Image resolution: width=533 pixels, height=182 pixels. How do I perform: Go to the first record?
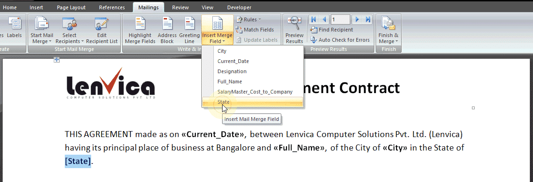313,19
